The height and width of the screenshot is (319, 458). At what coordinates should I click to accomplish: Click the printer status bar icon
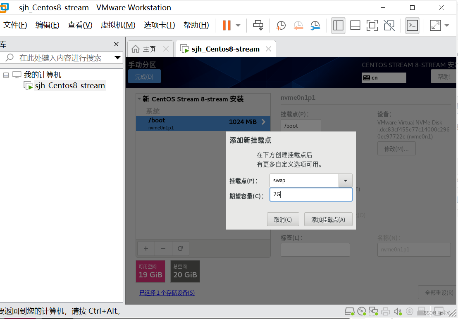pos(386,312)
